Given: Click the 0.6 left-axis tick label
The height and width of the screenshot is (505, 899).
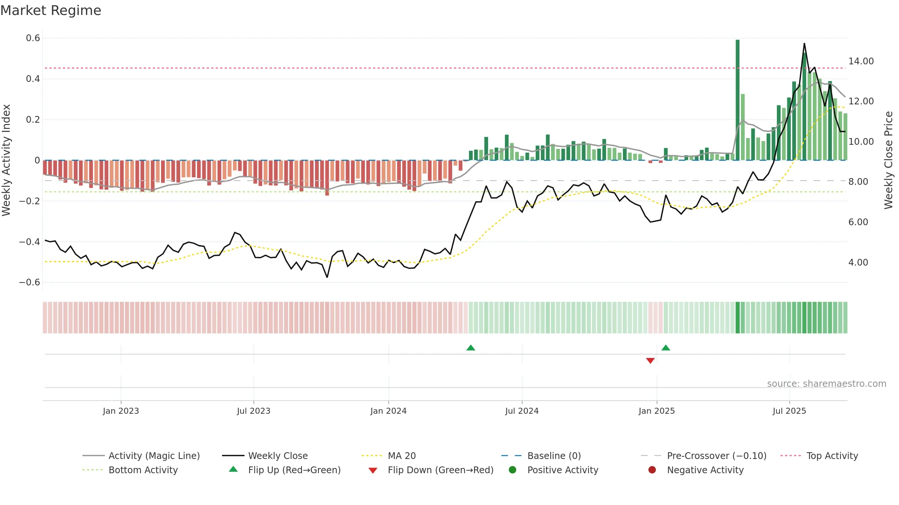Looking at the screenshot, I should pos(33,38).
